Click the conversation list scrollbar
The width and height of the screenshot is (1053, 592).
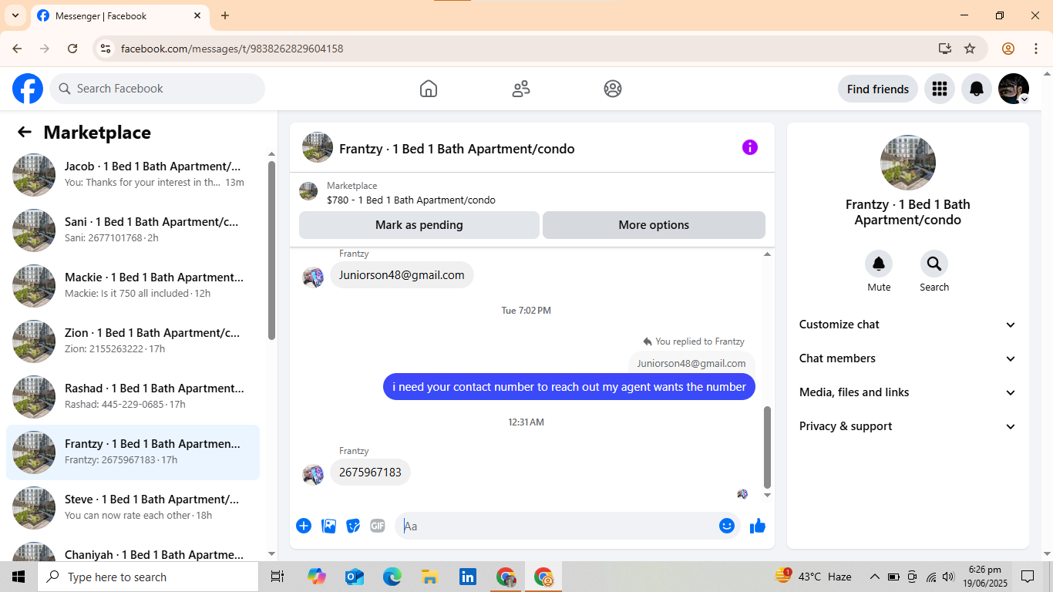271,250
